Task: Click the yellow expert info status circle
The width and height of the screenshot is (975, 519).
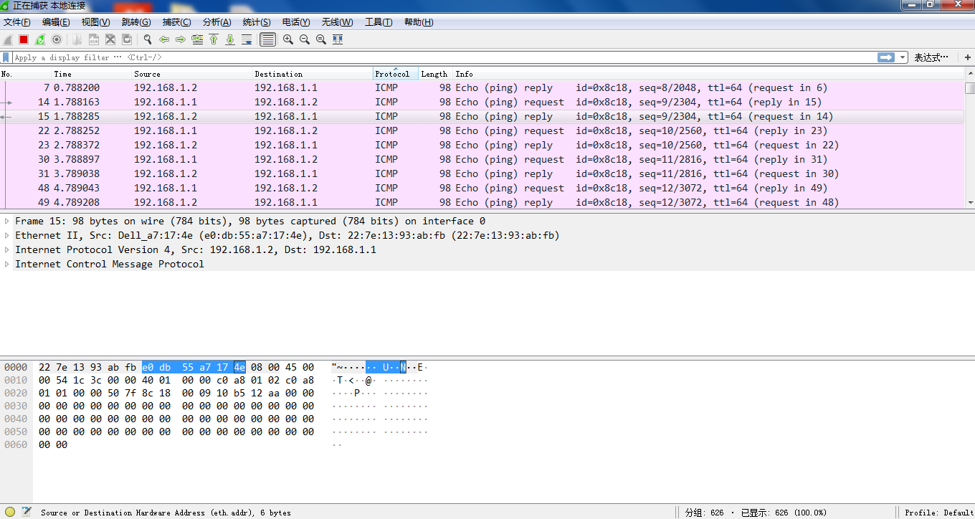Action: point(10,512)
